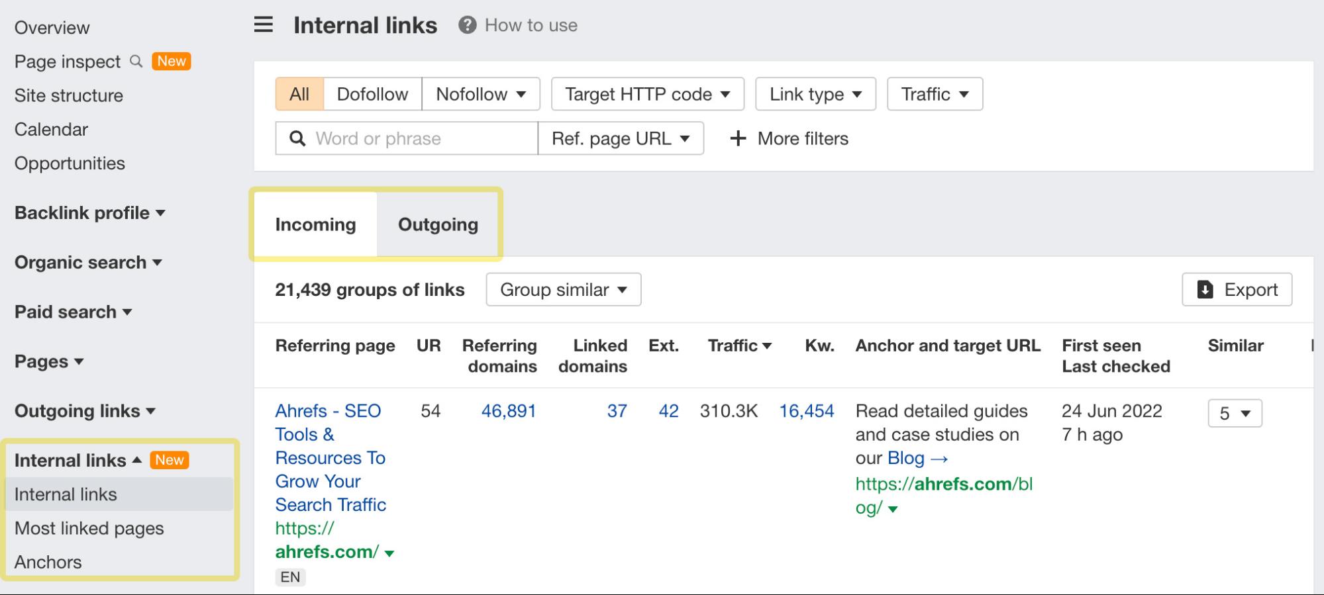Click the UR column header
1324x595 pixels.
click(x=429, y=345)
